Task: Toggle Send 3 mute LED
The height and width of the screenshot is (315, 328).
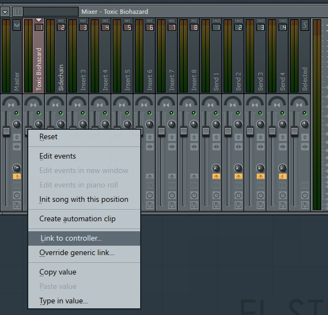Action: click(x=260, y=113)
